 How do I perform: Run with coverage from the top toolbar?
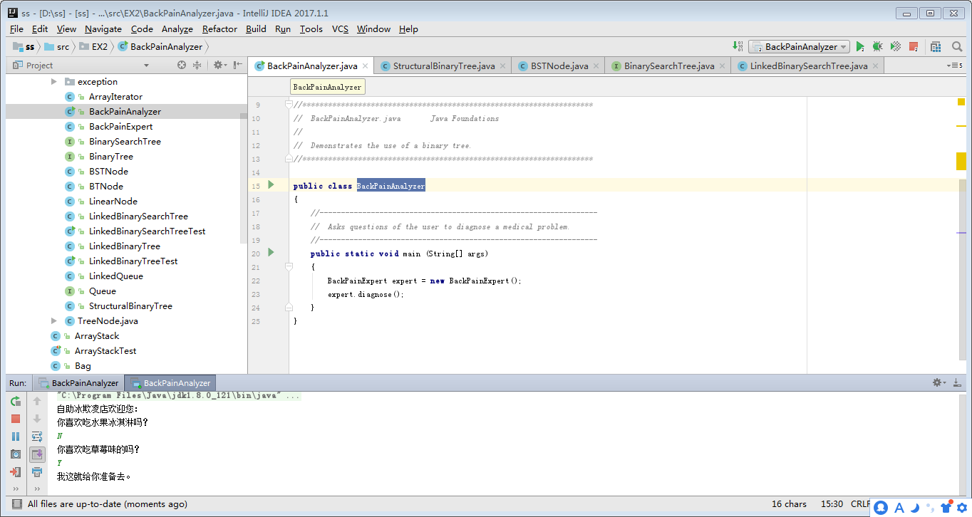point(896,46)
